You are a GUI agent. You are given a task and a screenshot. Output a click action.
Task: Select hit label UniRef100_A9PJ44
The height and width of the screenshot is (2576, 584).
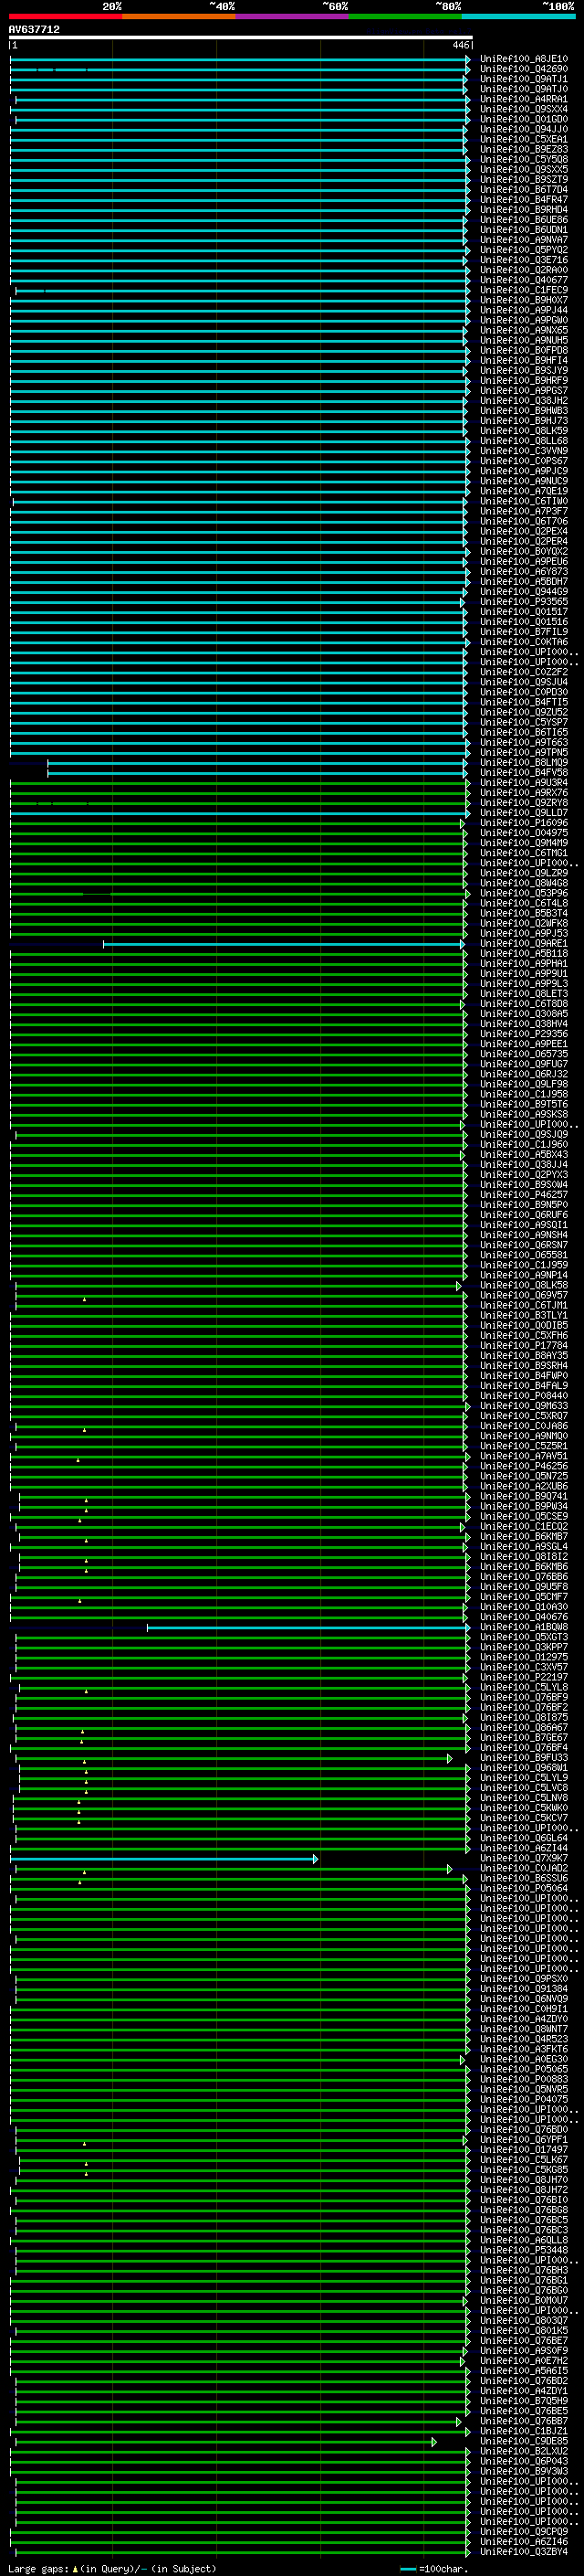(523, 310)
